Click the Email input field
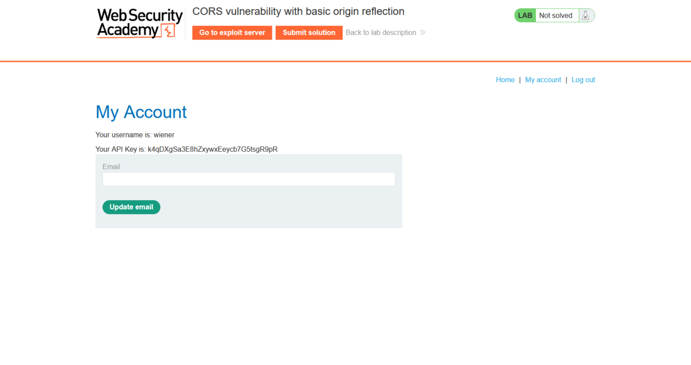Viewport: 691px width, 365px height. (248, 179)
